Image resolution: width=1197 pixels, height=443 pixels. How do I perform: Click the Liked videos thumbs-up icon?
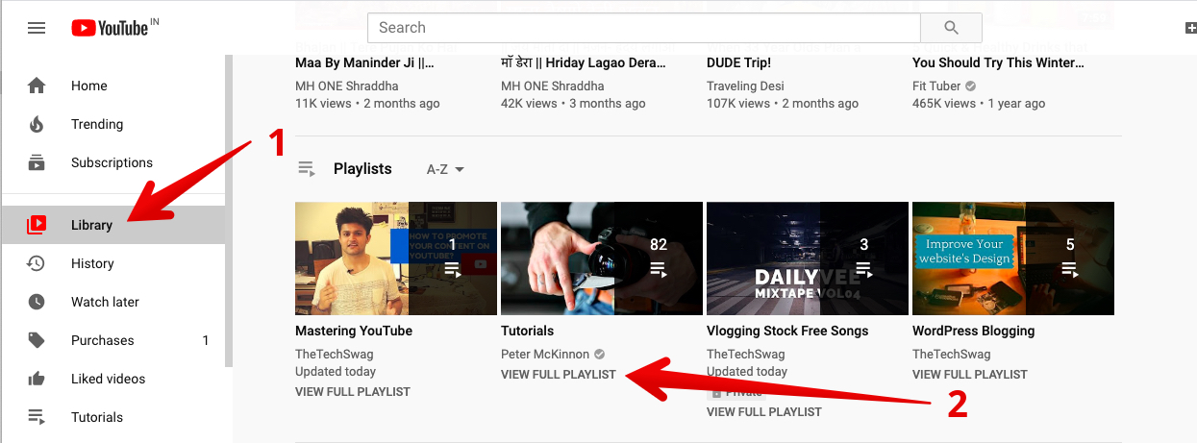(x=37, y=379)
